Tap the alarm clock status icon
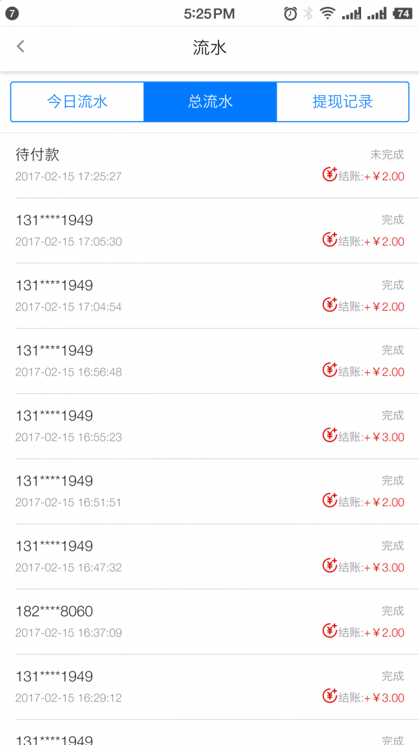 point(291,14)
